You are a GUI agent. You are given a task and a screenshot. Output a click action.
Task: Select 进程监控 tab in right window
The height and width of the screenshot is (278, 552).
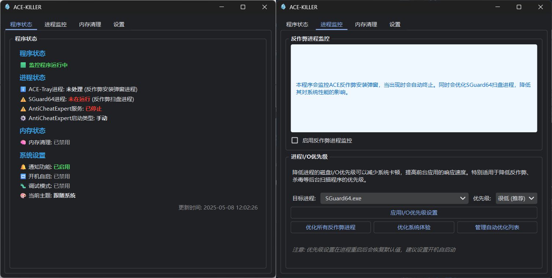point(332,25)
